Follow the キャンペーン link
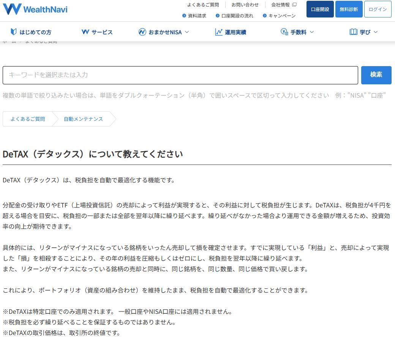This screenshot has width=395, height=337. (x=282, y=16)
